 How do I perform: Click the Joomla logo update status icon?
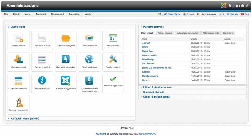66,83
